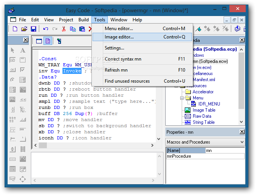Copy selection using the toolbar Copy icon
The image size is (256, 195).
pos(73,29)
